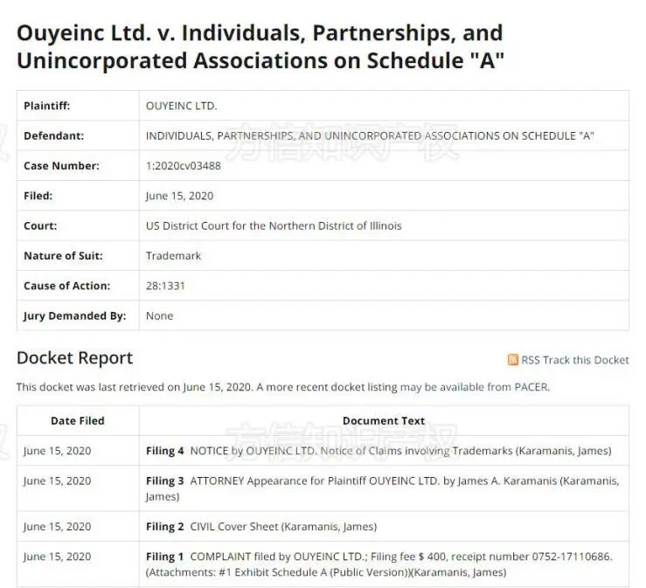Open Filing 2 Civil Cover Sheet entry
Screen dimensions: 646x588
261,527
